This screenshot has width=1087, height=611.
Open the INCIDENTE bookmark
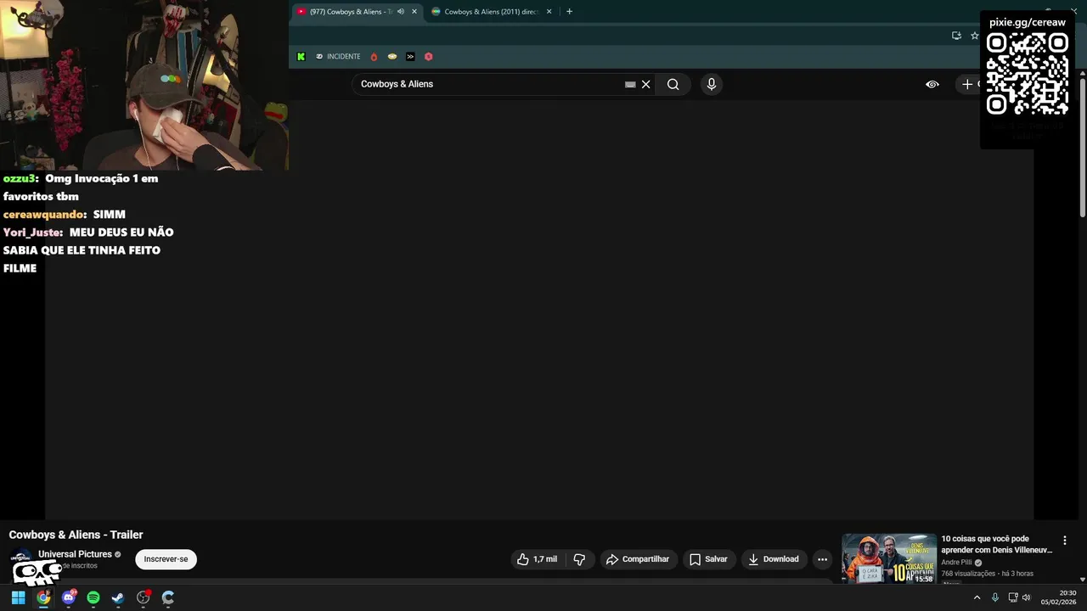pos(338,57)
